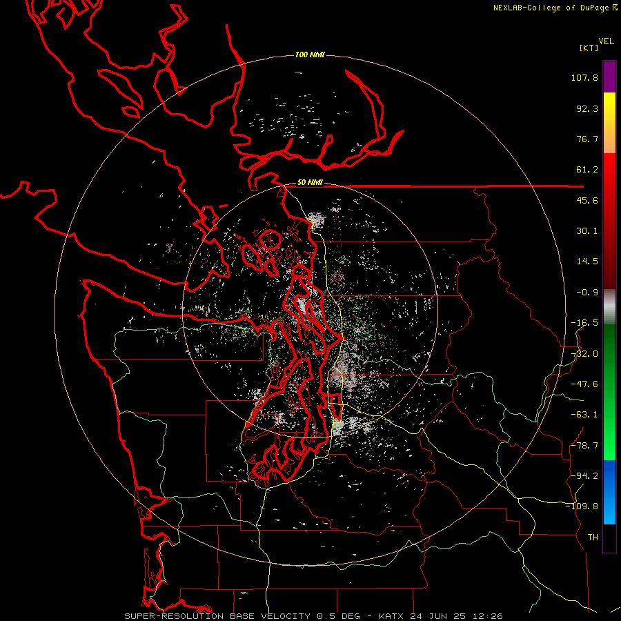This screenshot has height=621, width=621.
Task: Click the gray segment of velocity legend
Action: [x=609, y=307]
